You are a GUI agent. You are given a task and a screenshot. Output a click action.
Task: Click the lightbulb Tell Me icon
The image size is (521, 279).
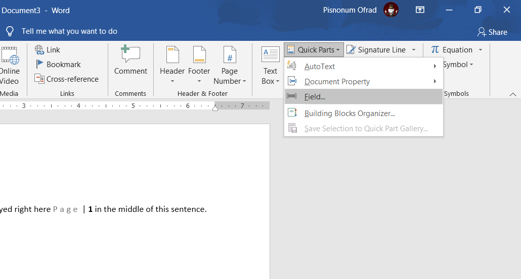click(10, 31)
